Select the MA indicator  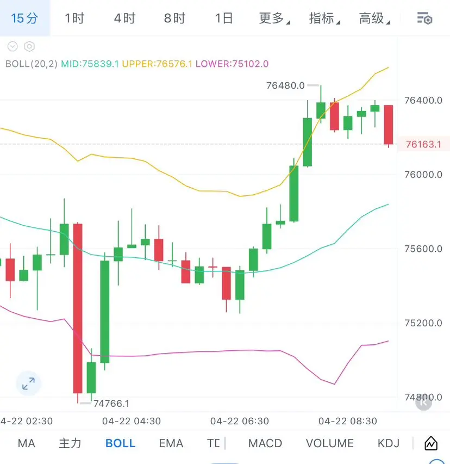26,443
